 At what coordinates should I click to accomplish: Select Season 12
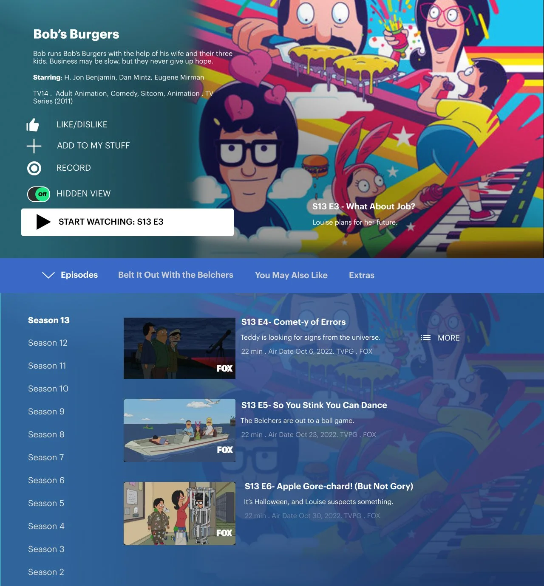pos(48,343)
